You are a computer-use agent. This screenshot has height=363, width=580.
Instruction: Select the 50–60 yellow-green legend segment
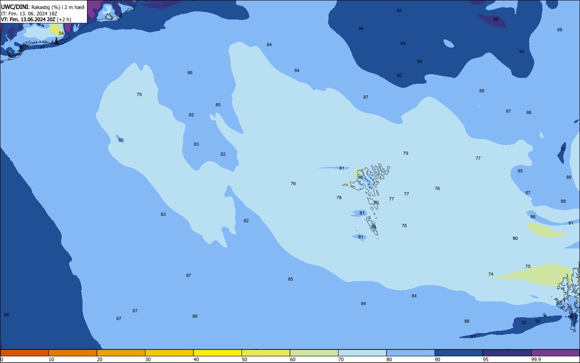[x=266, y=353]
